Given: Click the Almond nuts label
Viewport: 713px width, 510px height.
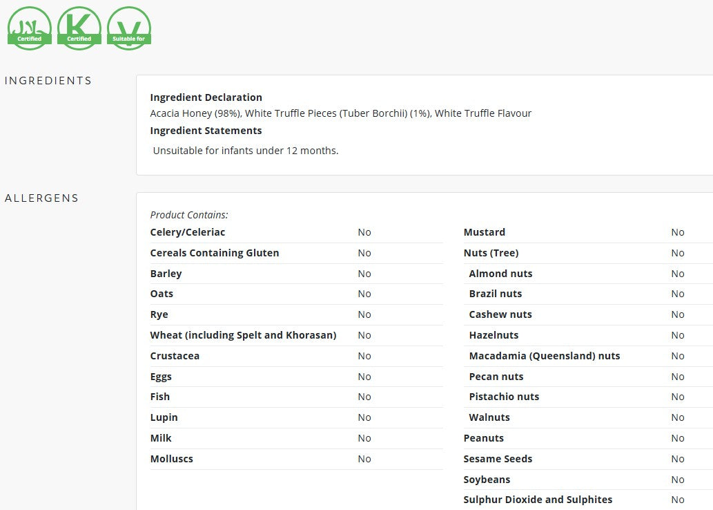Looking at the screenshot, I should pos(500,274).
